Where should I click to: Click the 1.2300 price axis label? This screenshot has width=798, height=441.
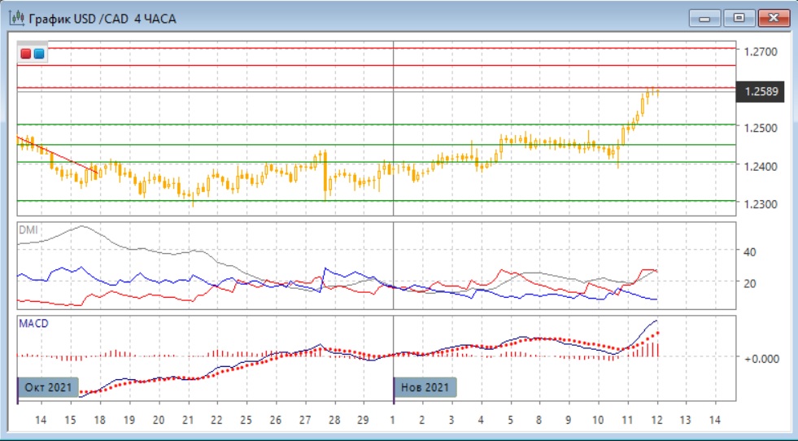(x=759, y=204)
